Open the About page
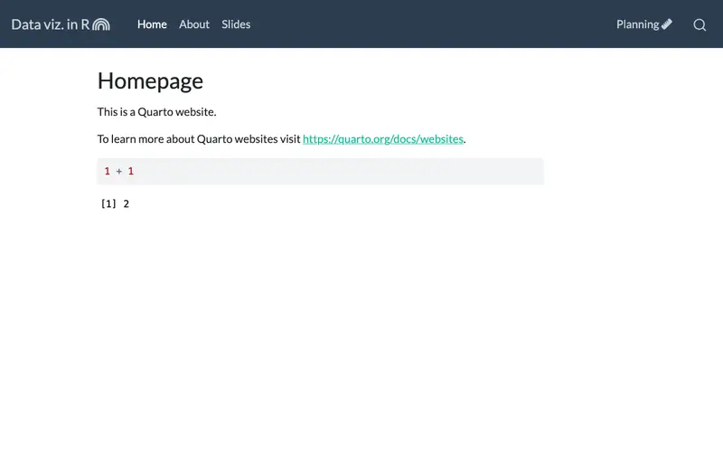723x452 pixels. (x=194, y=24)
